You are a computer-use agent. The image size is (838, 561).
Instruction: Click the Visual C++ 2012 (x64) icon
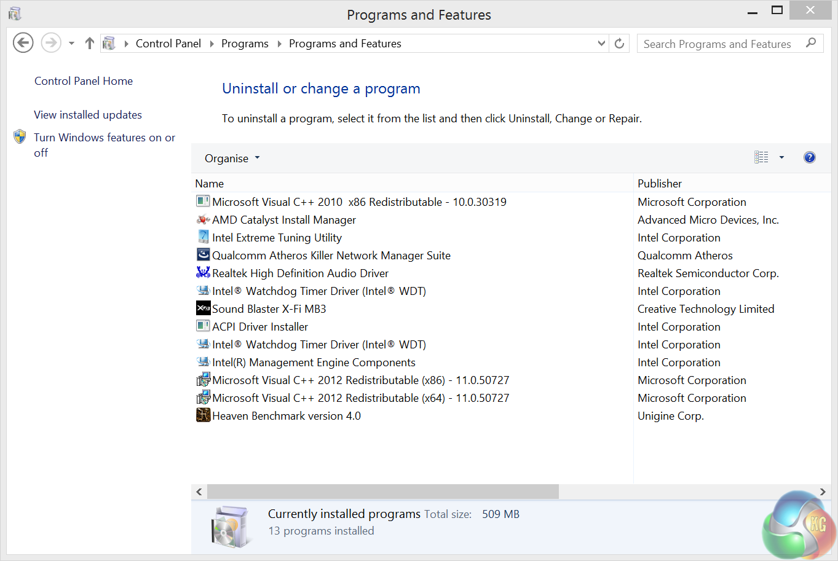[203, 398]
